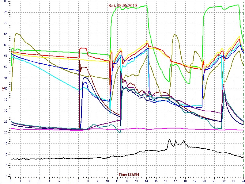
Task: Choose hour 12 label on the time axis
Action: point(127,181)
